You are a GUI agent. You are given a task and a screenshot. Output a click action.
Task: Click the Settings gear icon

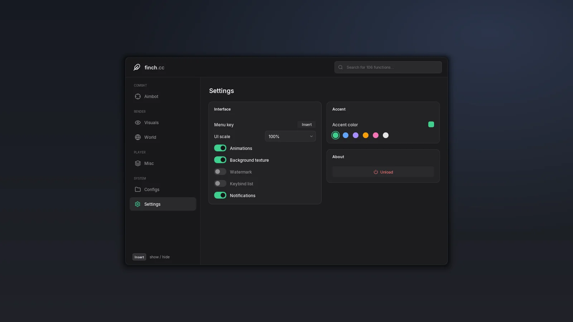[138, 204]
